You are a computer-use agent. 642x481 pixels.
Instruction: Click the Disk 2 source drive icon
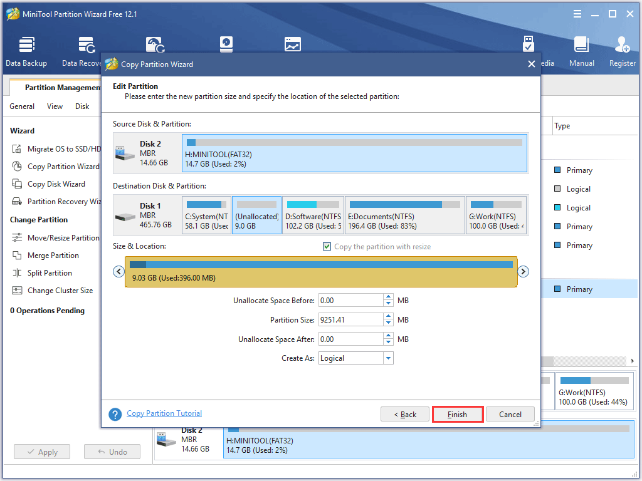pyautogui.click(x=125, y=153)
